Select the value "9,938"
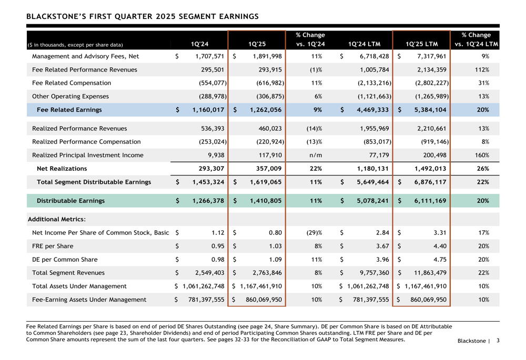Screen dimensions: 526x360 [216, 155]
